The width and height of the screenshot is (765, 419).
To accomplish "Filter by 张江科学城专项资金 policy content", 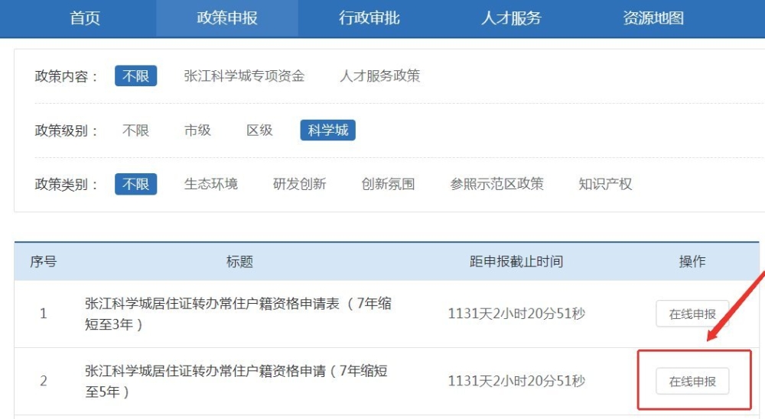I will 245,76.
